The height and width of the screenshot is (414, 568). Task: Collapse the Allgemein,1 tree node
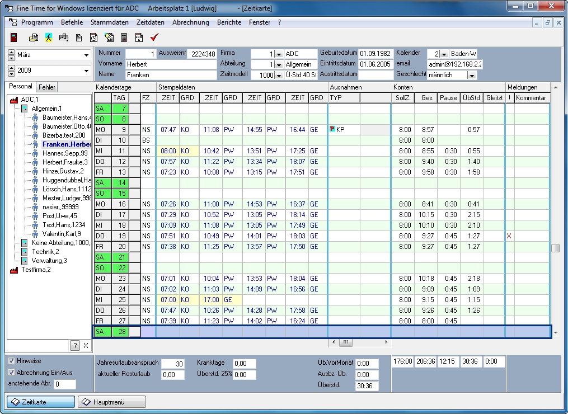pos(24,108)
